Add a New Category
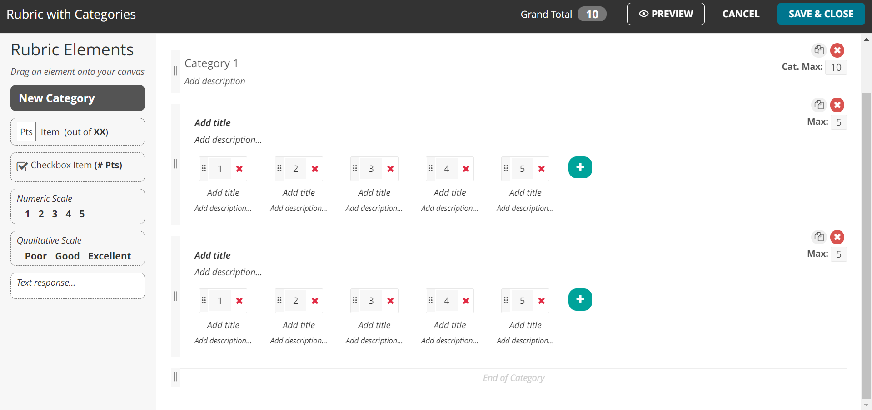872x410 pixels. [x=77, y=98]
